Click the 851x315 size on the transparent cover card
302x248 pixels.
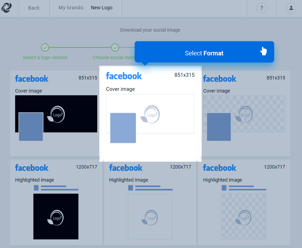(276, 78)
